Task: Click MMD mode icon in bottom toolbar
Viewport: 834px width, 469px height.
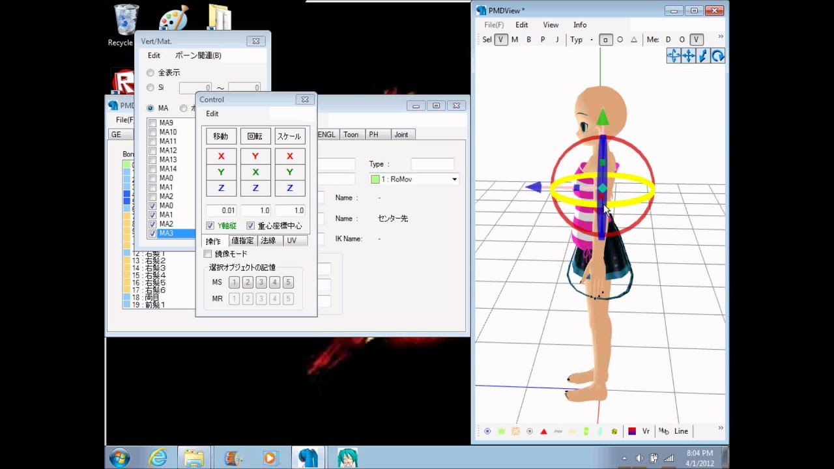Action: (663, 431)
